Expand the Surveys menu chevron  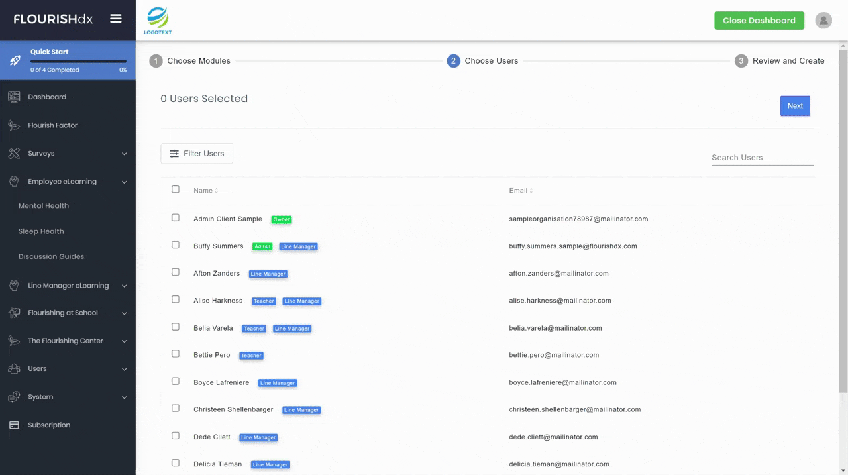tap(124, 154)
